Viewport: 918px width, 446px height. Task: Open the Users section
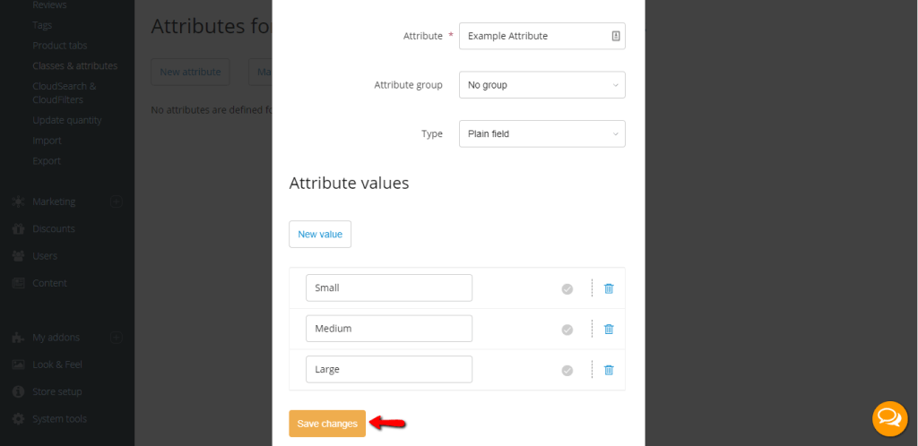coord(45,256)
